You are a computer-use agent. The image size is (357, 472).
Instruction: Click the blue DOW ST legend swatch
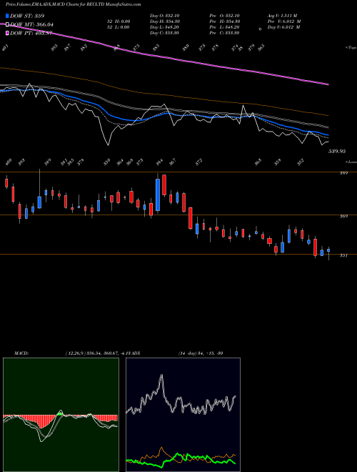click(x=7, y=16)
